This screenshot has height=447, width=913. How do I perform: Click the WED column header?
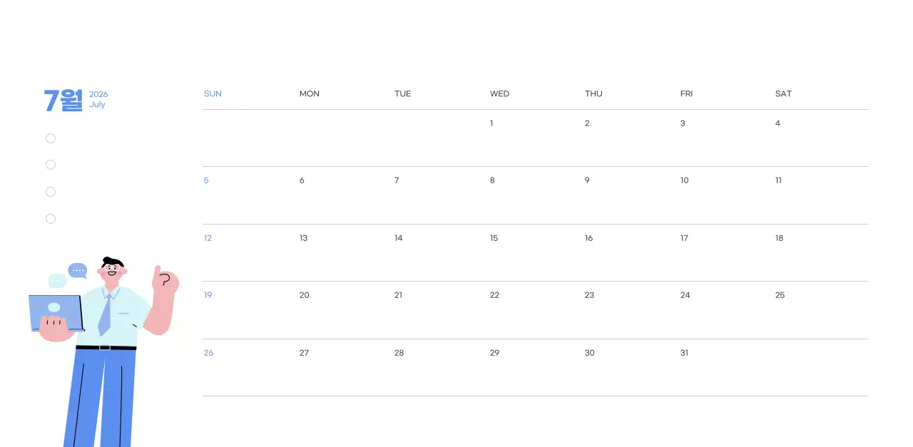pos(499,94)
